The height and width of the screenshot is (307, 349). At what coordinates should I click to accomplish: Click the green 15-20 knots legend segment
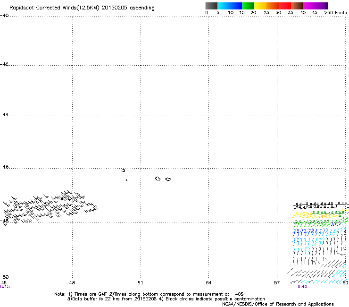[x=248, y=6]
